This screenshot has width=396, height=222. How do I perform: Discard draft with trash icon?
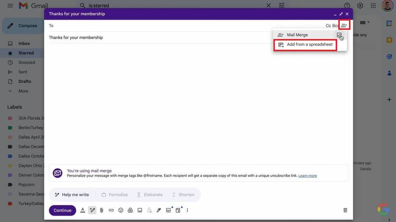(x=345, y=211)
